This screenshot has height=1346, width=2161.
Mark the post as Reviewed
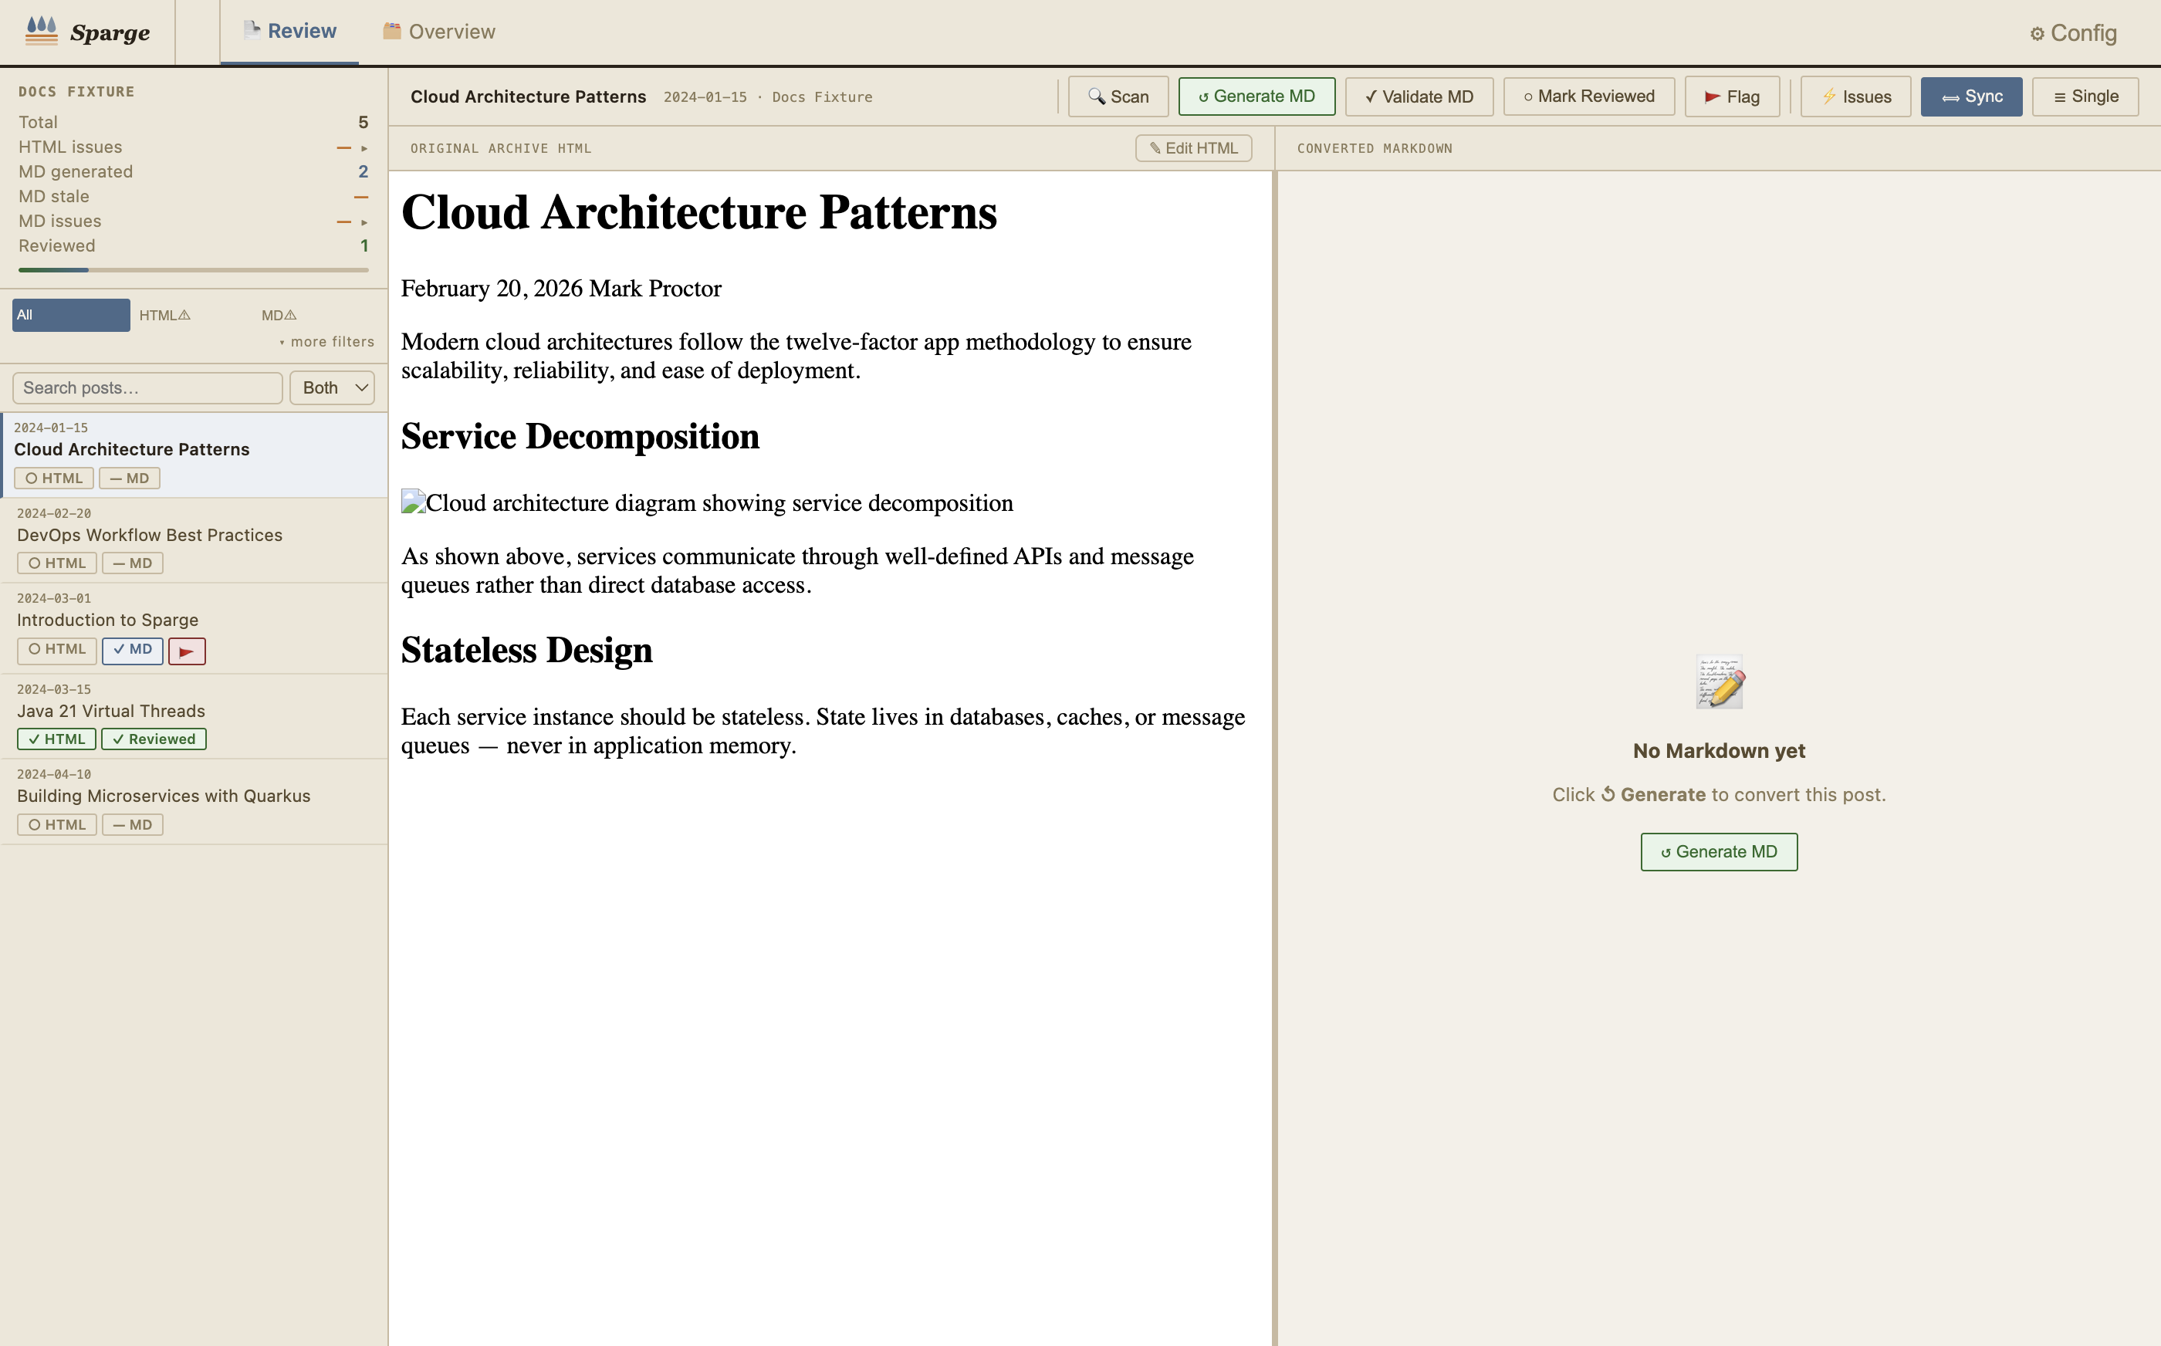click(x=1588, y=96)
